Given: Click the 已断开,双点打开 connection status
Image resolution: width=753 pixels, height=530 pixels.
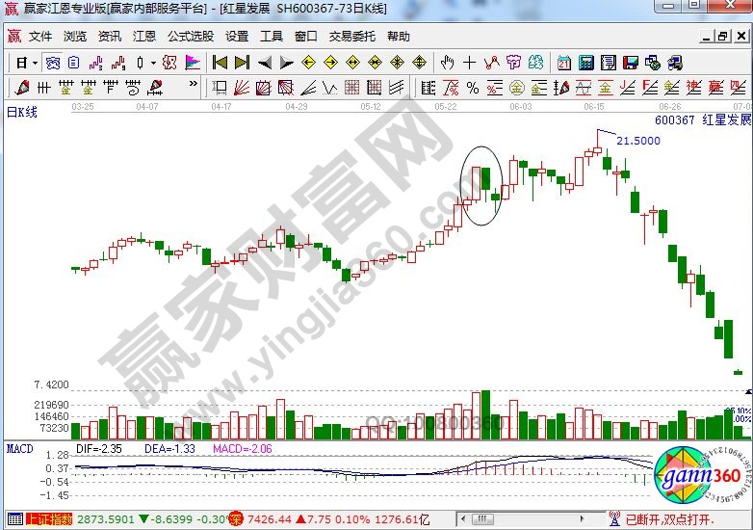Looking at the screenshot, I should [x=686, y=519].
